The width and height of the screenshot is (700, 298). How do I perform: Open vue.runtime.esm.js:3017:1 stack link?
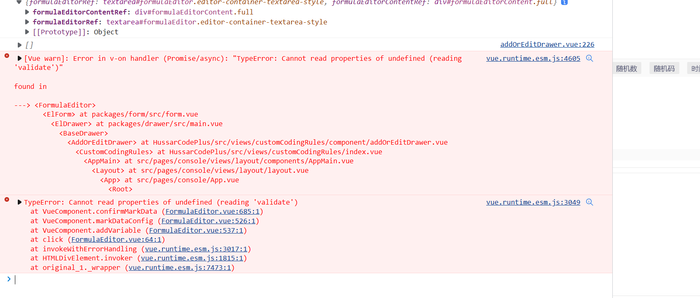(196, 249)
